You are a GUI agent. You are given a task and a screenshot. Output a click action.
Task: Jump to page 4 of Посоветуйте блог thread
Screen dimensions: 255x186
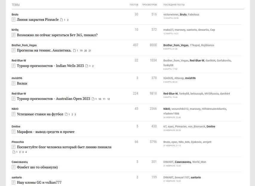26,152
